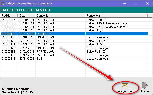Select order 010000472 row

pyautogui.click(x=74, y=48)
